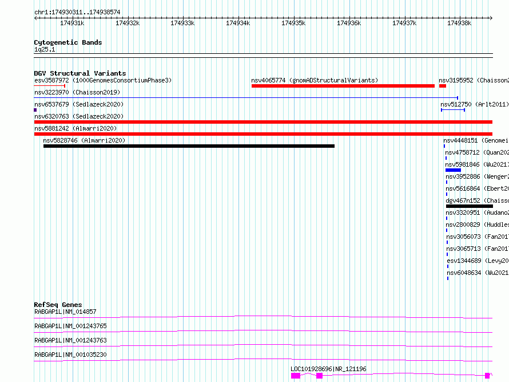Click the black dgv467n152 variant bar
This screenshot has width=509, height=382.
(470, 206)
